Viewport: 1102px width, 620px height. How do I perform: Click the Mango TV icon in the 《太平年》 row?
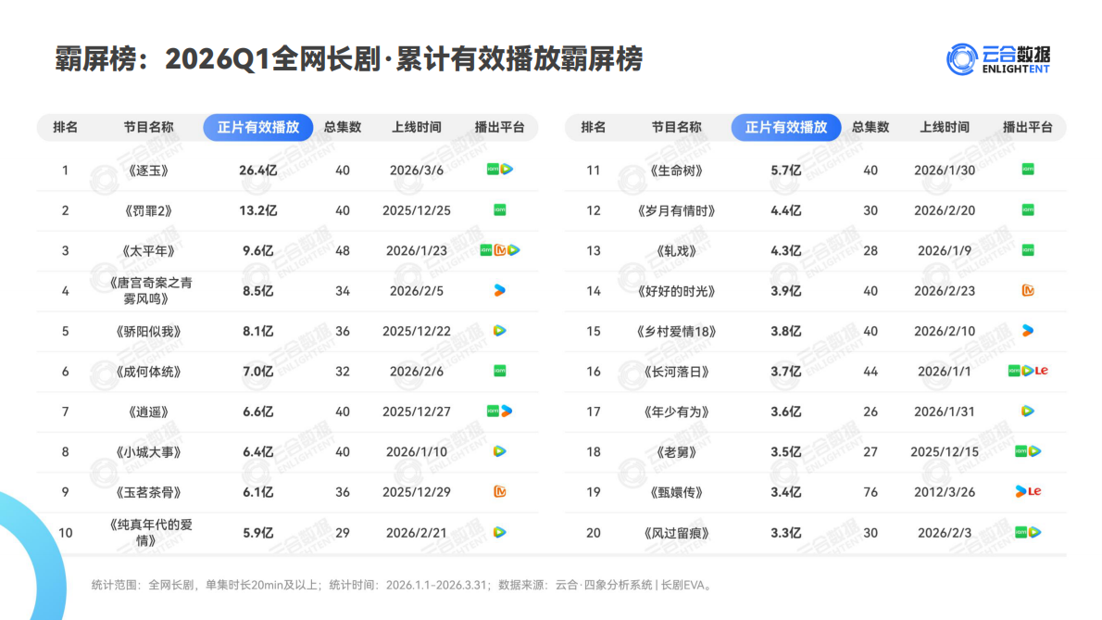[500, 250]
